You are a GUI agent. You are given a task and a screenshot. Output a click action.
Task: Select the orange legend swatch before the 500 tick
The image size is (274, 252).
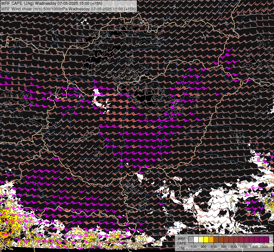point(211,239)
